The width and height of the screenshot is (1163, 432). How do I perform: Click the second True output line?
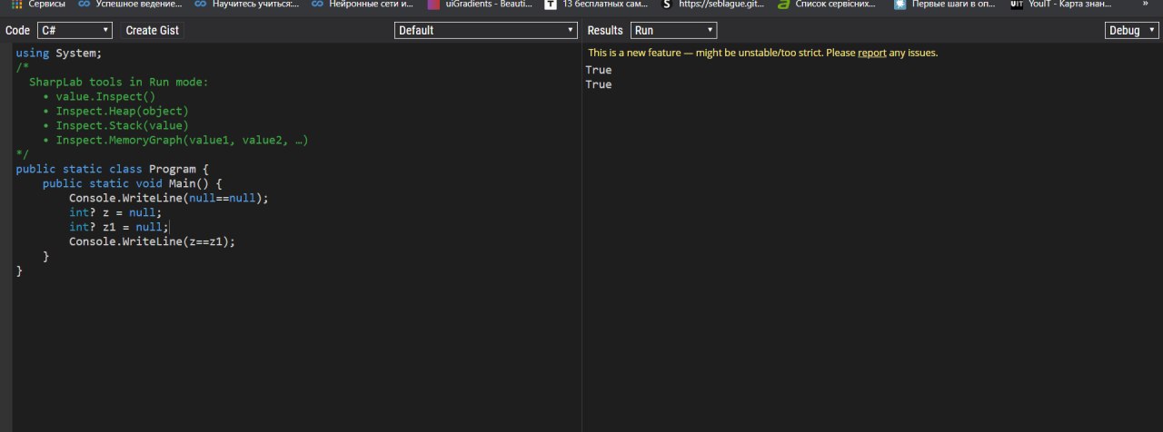599,84
